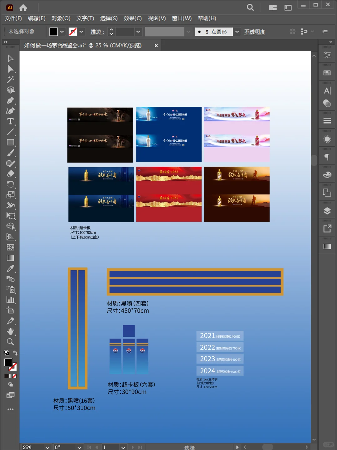Activate the Zoom tool magnifier
This screenshot has height=450, width=337.
pos(11,342)
